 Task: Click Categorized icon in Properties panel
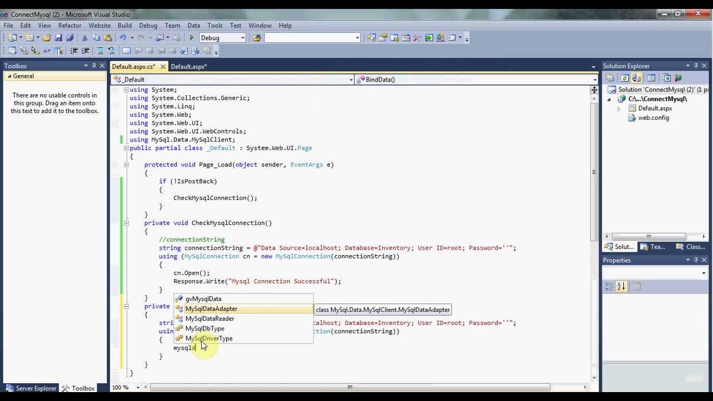tap(609, 286)
